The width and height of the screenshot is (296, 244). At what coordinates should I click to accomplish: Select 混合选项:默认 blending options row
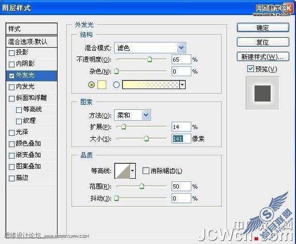tap(32, 41)
